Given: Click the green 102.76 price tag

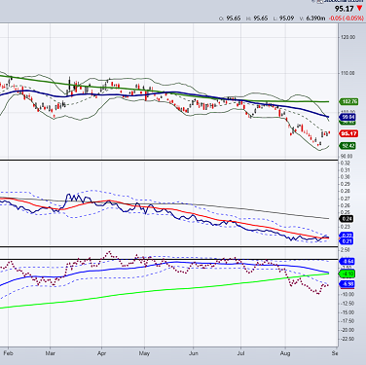Looking at the screenshot, I should [348, 102].
